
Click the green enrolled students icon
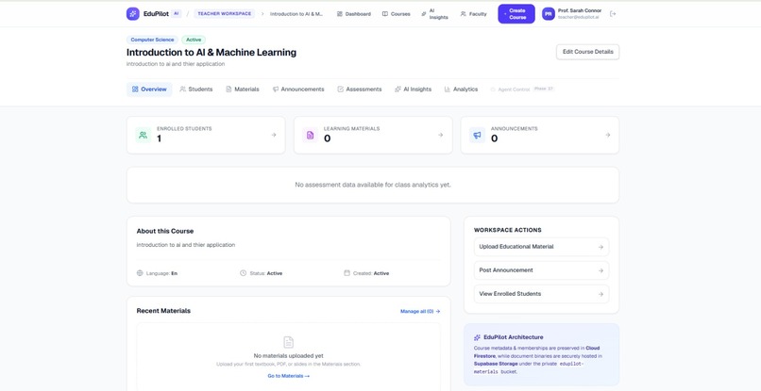point(144,135)
